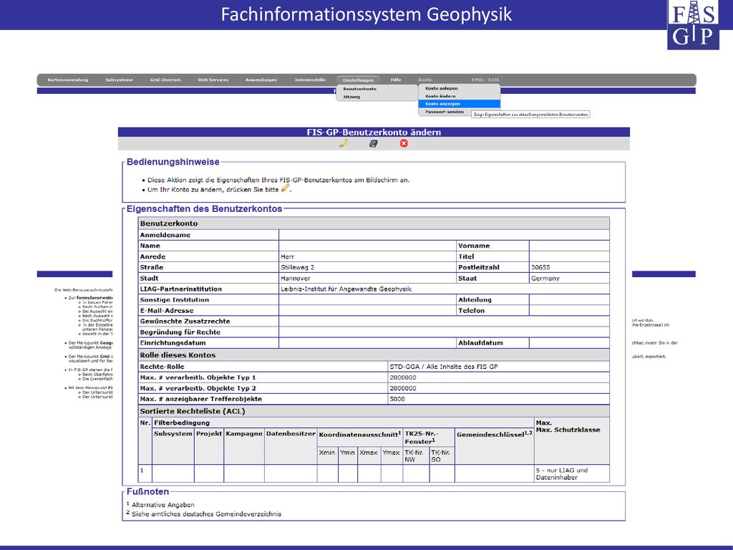Click the Einrichtungsdatum label
The width and height of the screenshot is (733, 550).
(173, 342)
